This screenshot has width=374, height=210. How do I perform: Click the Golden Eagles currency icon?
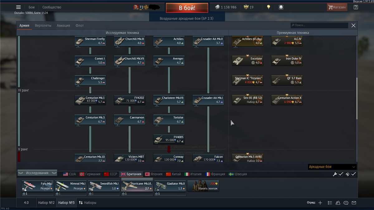[x=246, y=7]
